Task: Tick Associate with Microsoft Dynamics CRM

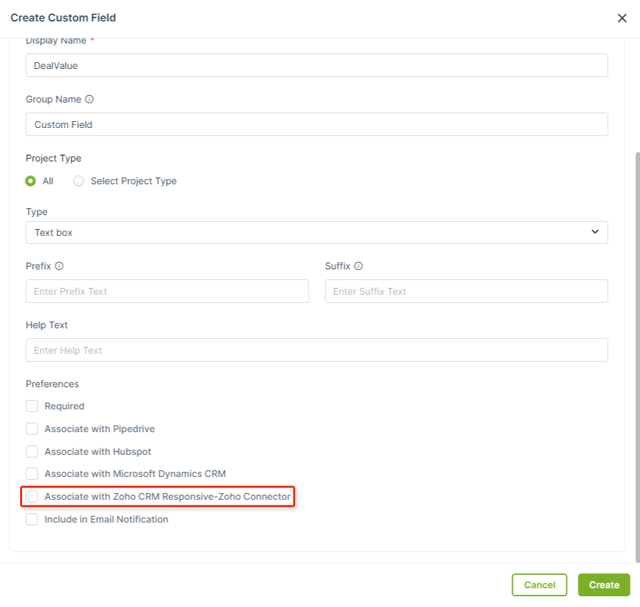Action: coord(32,474)
